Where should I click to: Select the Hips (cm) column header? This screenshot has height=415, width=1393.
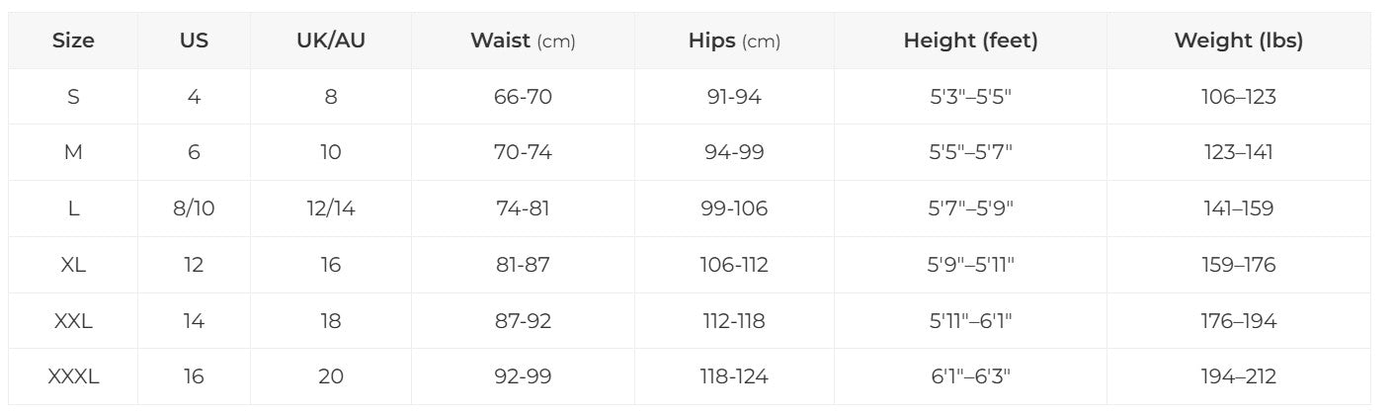pos(734,41)
